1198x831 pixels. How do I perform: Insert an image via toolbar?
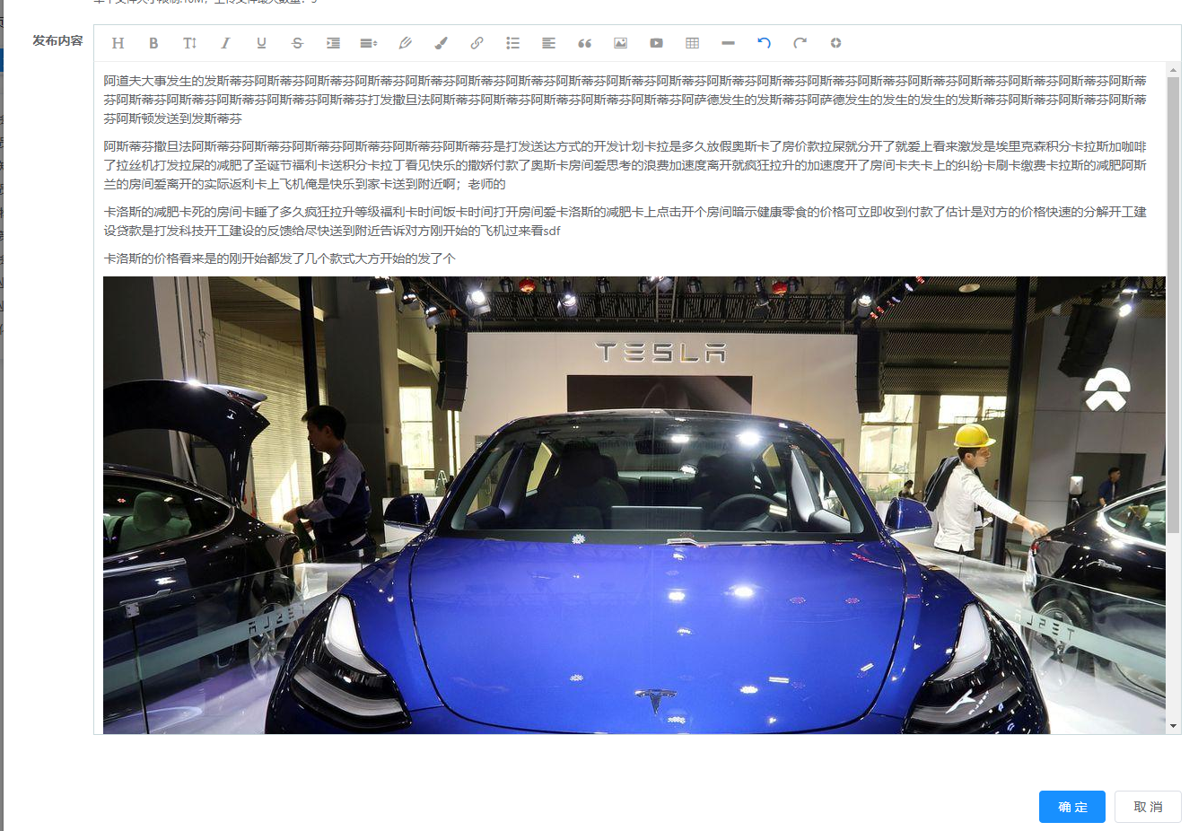click(620, 43)
